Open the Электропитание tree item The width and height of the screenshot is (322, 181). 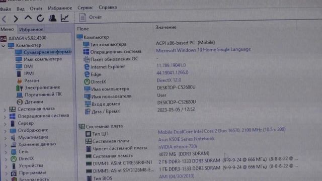tap(38, 87)
